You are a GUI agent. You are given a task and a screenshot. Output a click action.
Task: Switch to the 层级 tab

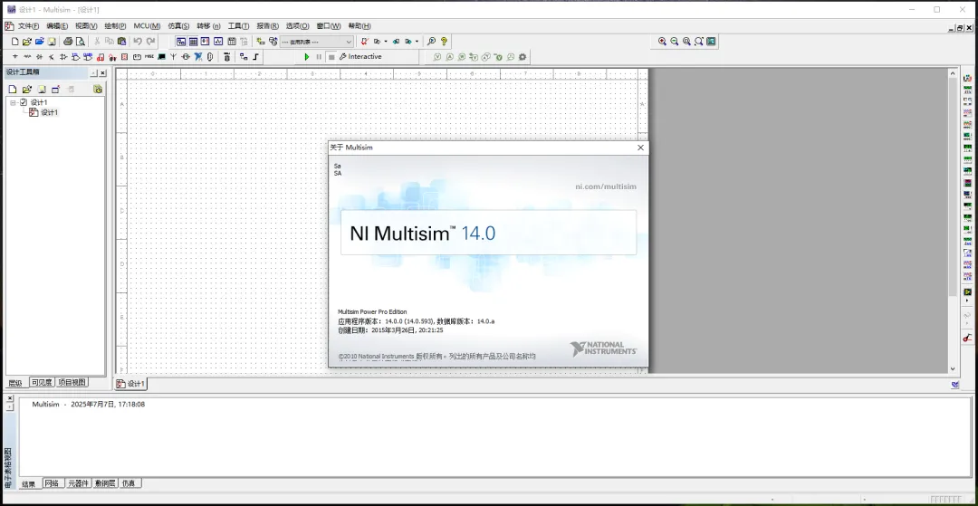15,383
